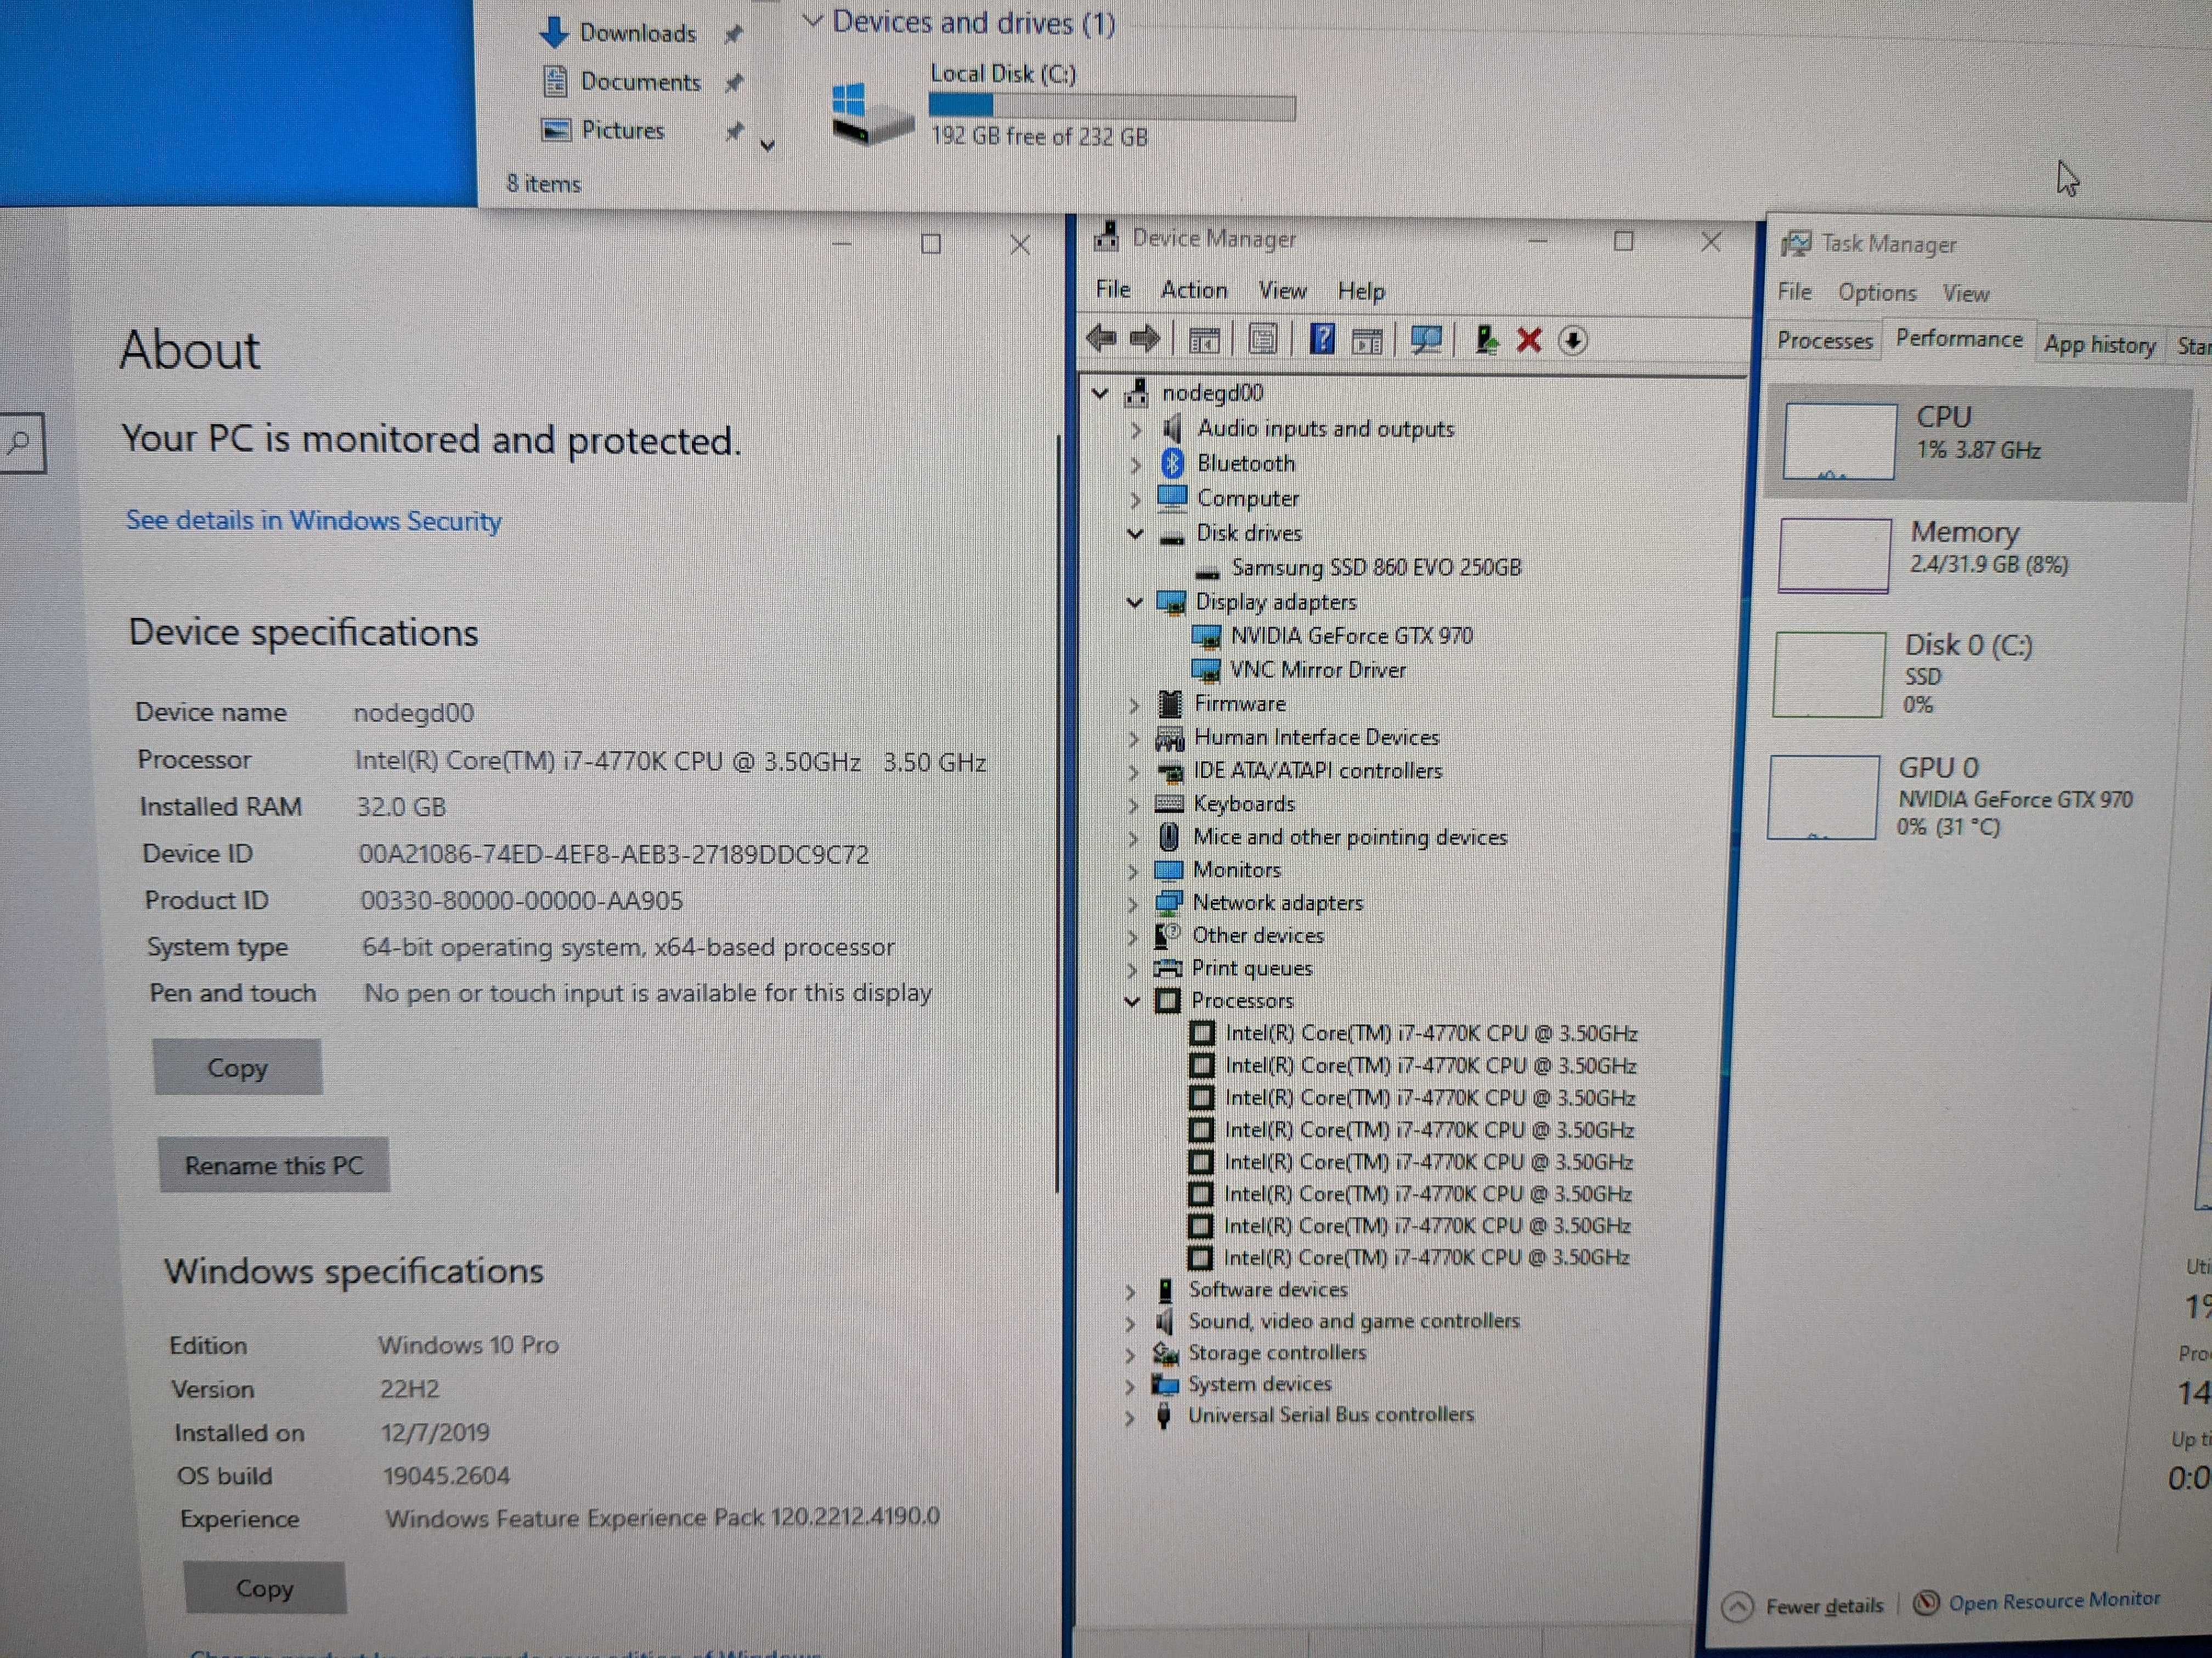Expand Sound, video and game controllers

1130,1323
